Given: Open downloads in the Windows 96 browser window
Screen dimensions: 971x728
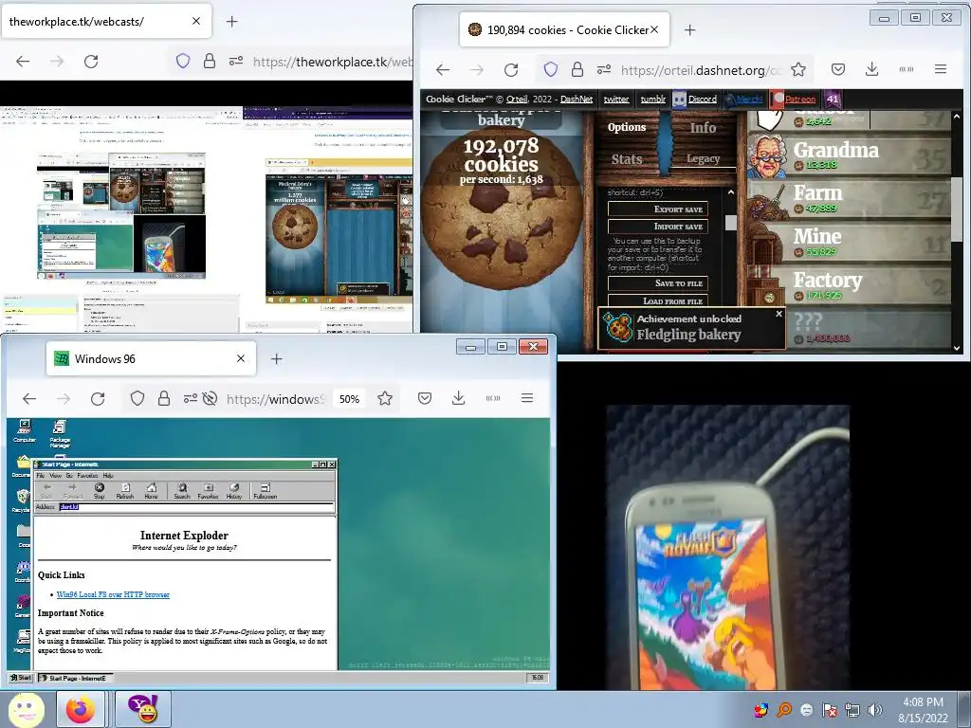Looking at the screenshot, I should (x=458, y=398).
